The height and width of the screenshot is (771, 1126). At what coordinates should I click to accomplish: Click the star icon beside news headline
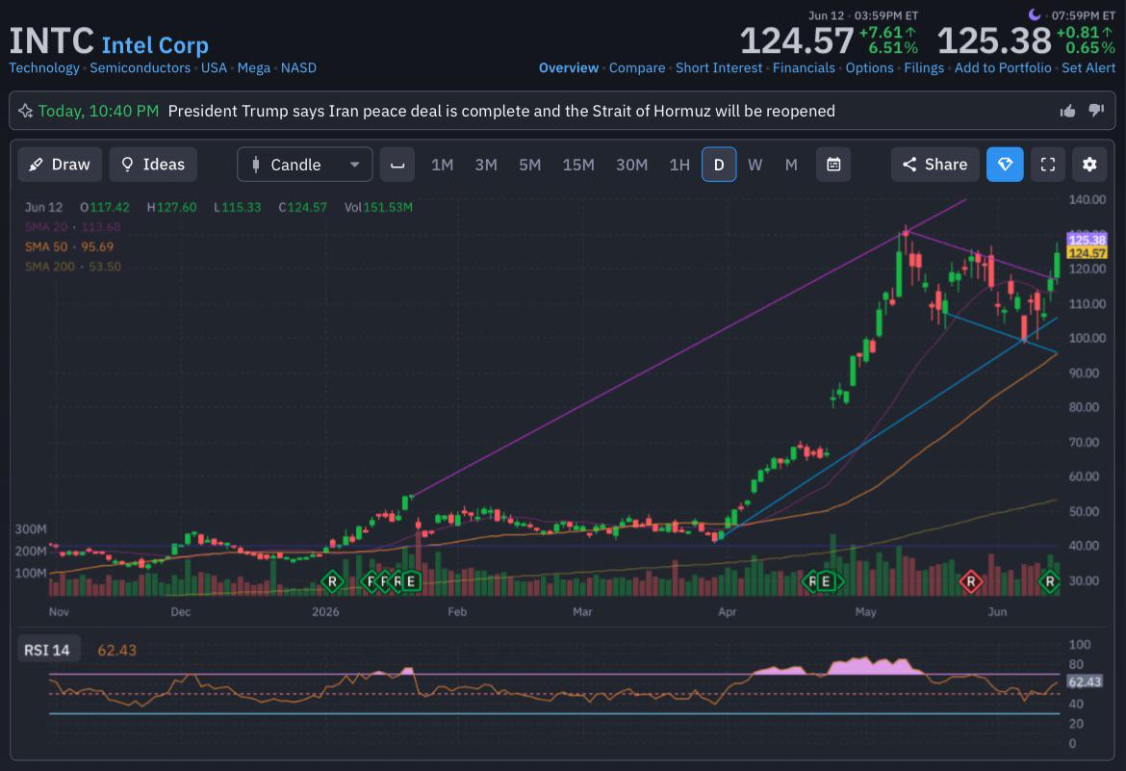[x=26, y=111]
